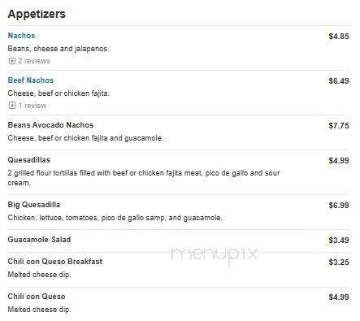
Task: Expand reviews icon under Nachos
Action: tap(12, 61)
